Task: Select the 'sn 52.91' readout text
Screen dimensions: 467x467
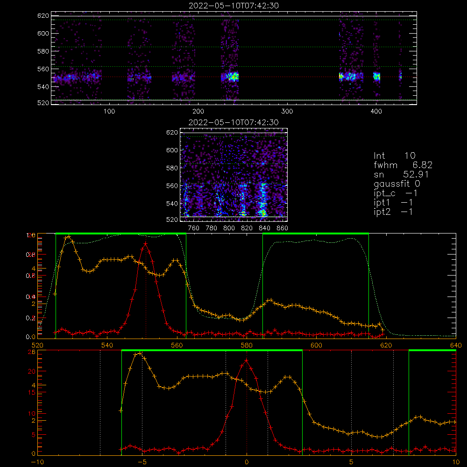Action: click(x=401, y=174)
